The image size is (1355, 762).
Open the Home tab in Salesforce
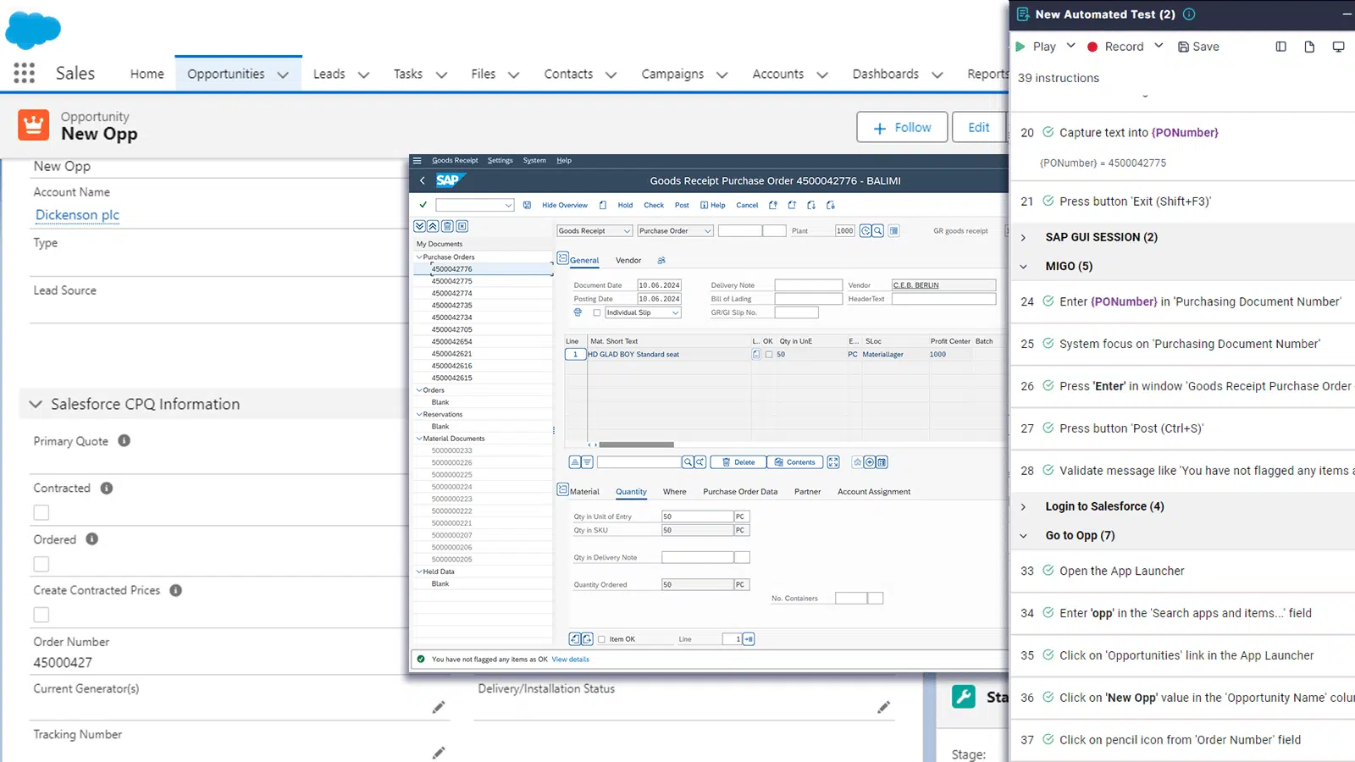(147, 74)
